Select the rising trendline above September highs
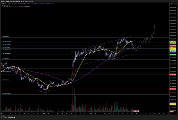 [x=101, y=44]
